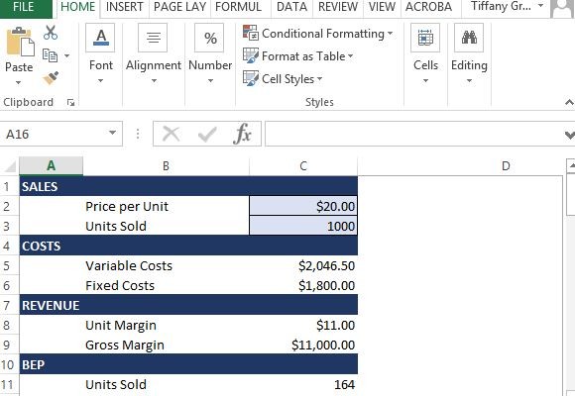Viewport: 575px width, 396px height.
Task: Open the Tiffany Gr... account dropdown
Action: pos(540,6)
